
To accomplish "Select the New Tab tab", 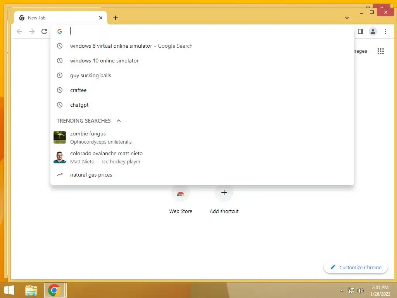I will 60,18.
